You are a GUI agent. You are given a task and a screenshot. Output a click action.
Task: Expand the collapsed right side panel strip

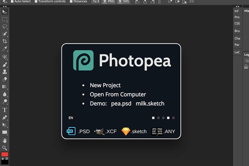[237, 7]
